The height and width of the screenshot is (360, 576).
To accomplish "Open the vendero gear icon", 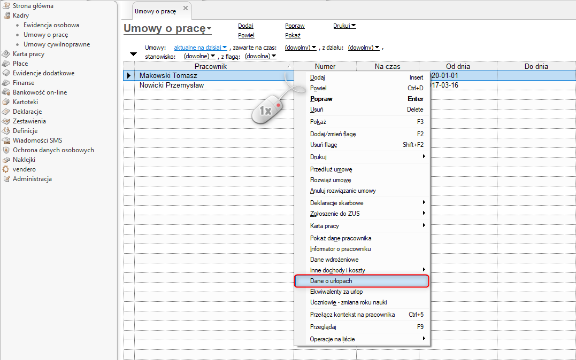I will coord(6,169).
